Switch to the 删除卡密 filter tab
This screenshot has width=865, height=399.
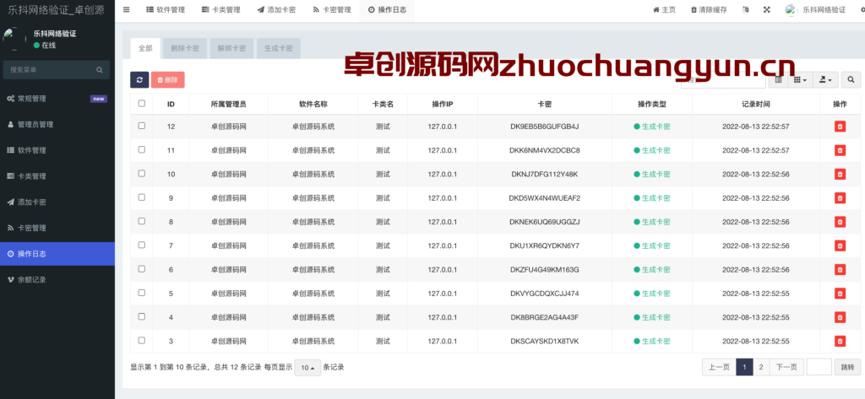[185, 48]
